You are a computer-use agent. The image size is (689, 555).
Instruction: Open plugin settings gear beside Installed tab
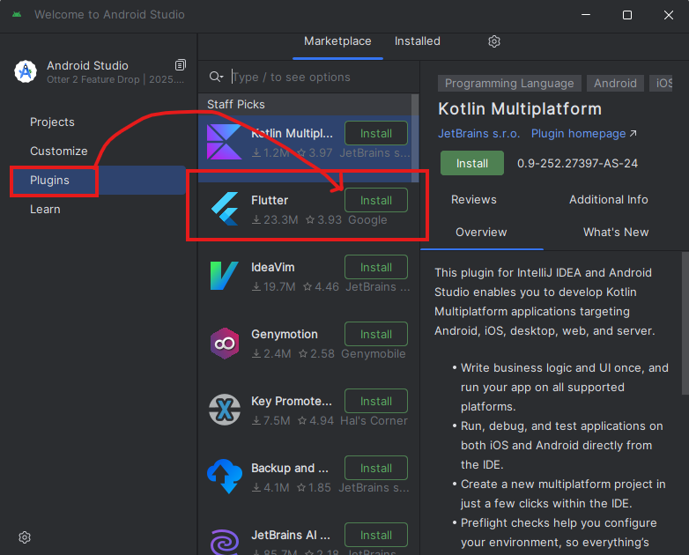click(494, 41)
